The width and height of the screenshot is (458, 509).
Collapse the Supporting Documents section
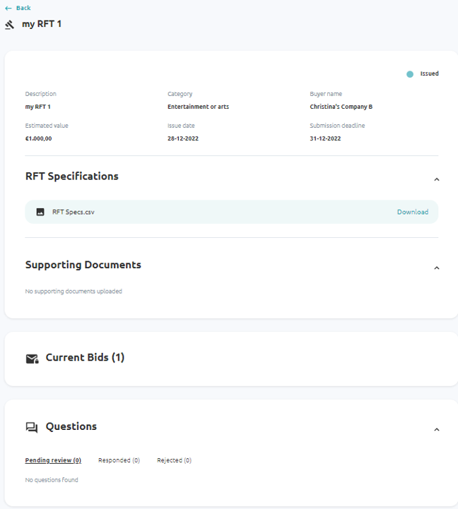[436, 268]
